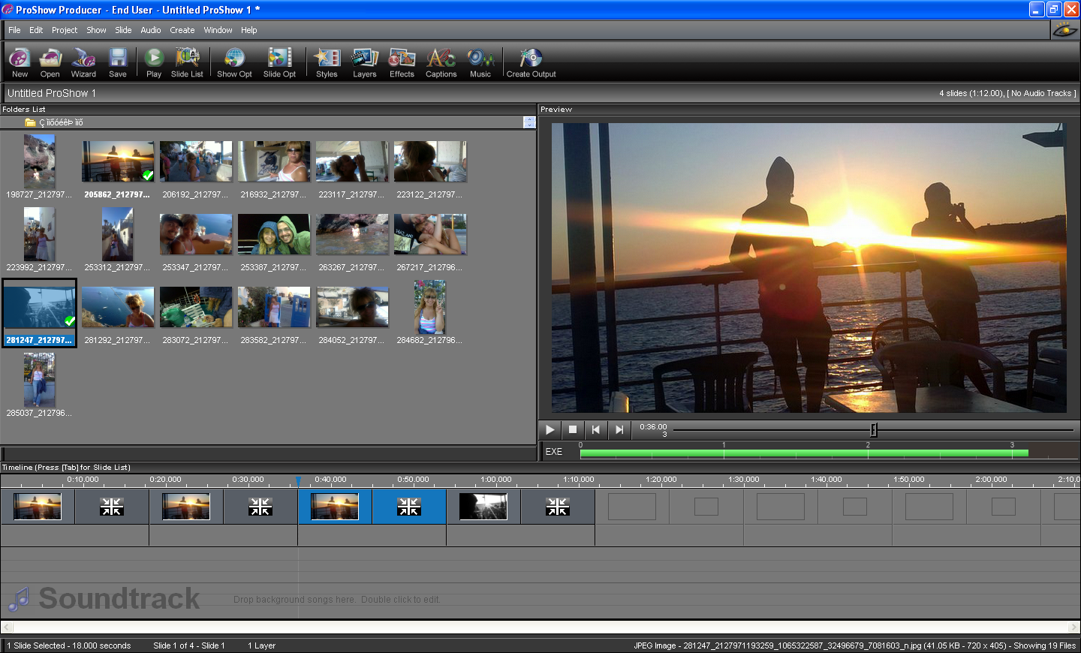Open Slide Opt from toolbar
1081x653 pixels.
click(279, 63)
